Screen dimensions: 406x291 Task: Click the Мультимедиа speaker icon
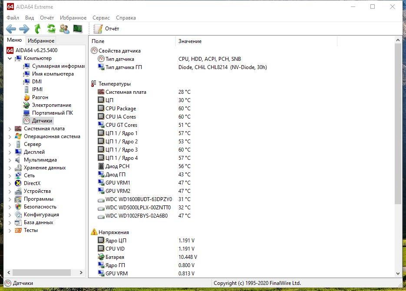(18, 160)
